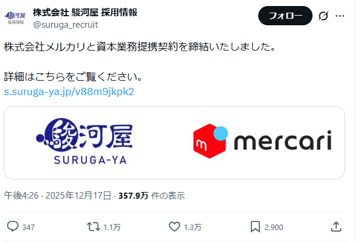This screenshot has height=242, width=362.
Task: Like the post with heart icon
Action: coord(174,226)
